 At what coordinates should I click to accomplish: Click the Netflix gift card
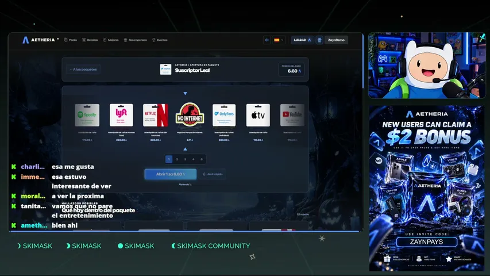click(155, 115)
